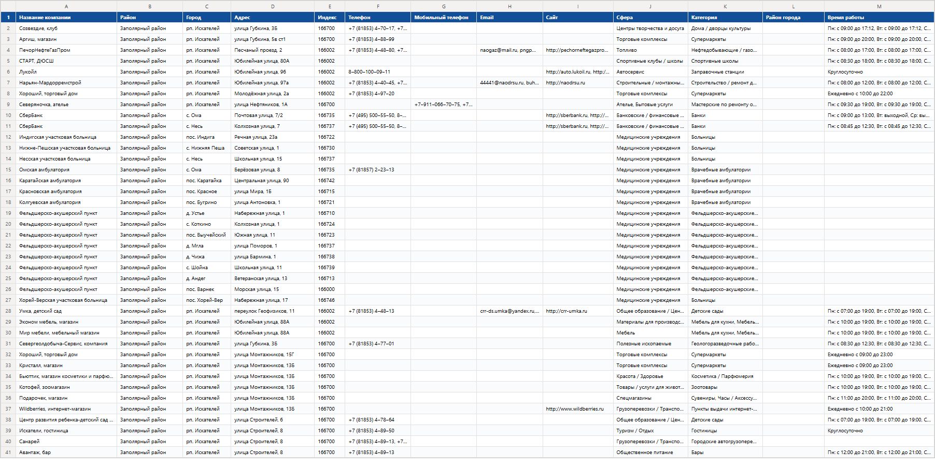Select the phone cell "+7 (81853) 4–89–50"
The height and width of the screenshot is (467, 935).
(378, 431)
